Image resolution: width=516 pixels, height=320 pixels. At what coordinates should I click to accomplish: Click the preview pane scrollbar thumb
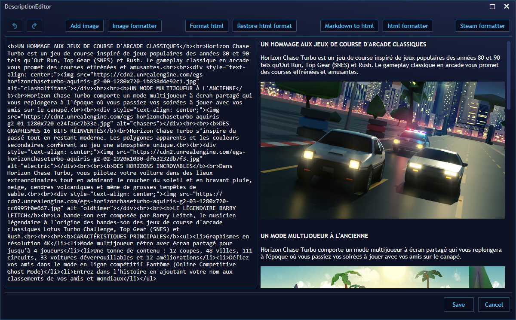tap(509, 76)
